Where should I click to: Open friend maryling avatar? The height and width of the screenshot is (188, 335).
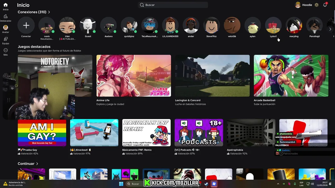pyautogui.click(x=294, y=25)
